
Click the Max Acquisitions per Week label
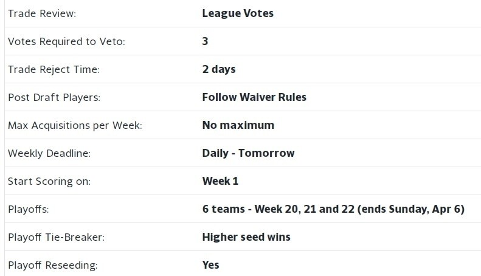(75, 125)
